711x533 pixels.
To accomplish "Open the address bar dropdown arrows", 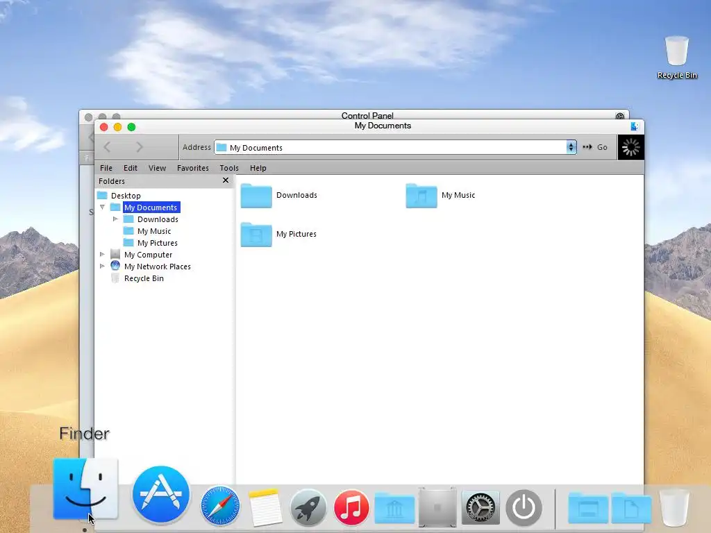I will (571, 147).
